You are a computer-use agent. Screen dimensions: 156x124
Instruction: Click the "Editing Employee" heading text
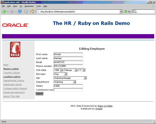click(92, 49)
